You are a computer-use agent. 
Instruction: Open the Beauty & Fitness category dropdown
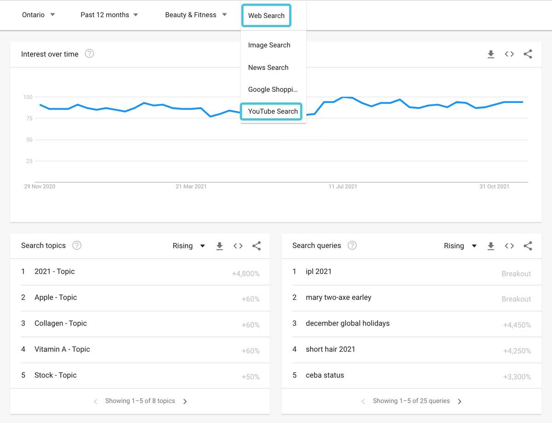(x=195, y=15)
